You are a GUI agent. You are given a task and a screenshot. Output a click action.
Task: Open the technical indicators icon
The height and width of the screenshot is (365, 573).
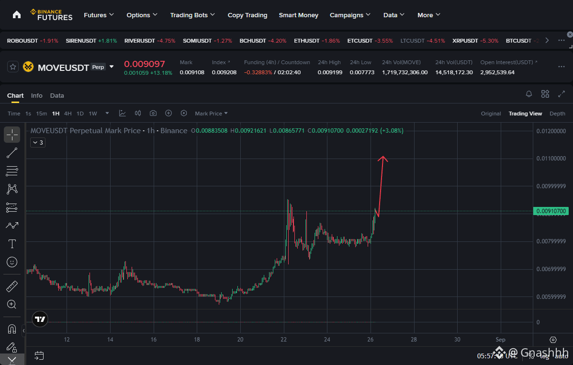(123, 114)
